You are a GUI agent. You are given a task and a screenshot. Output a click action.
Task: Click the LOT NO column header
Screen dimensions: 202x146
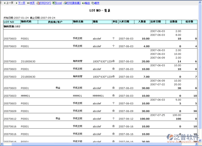click(9, 22)
